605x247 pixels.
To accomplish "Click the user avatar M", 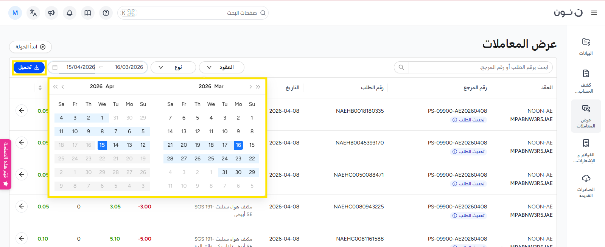I will click(15, 13).
